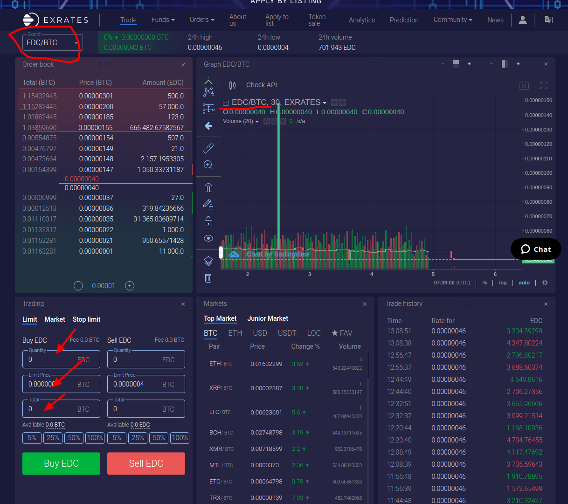
Task: Click the fullscreen chart icon
Action: [x=544, y=85]
